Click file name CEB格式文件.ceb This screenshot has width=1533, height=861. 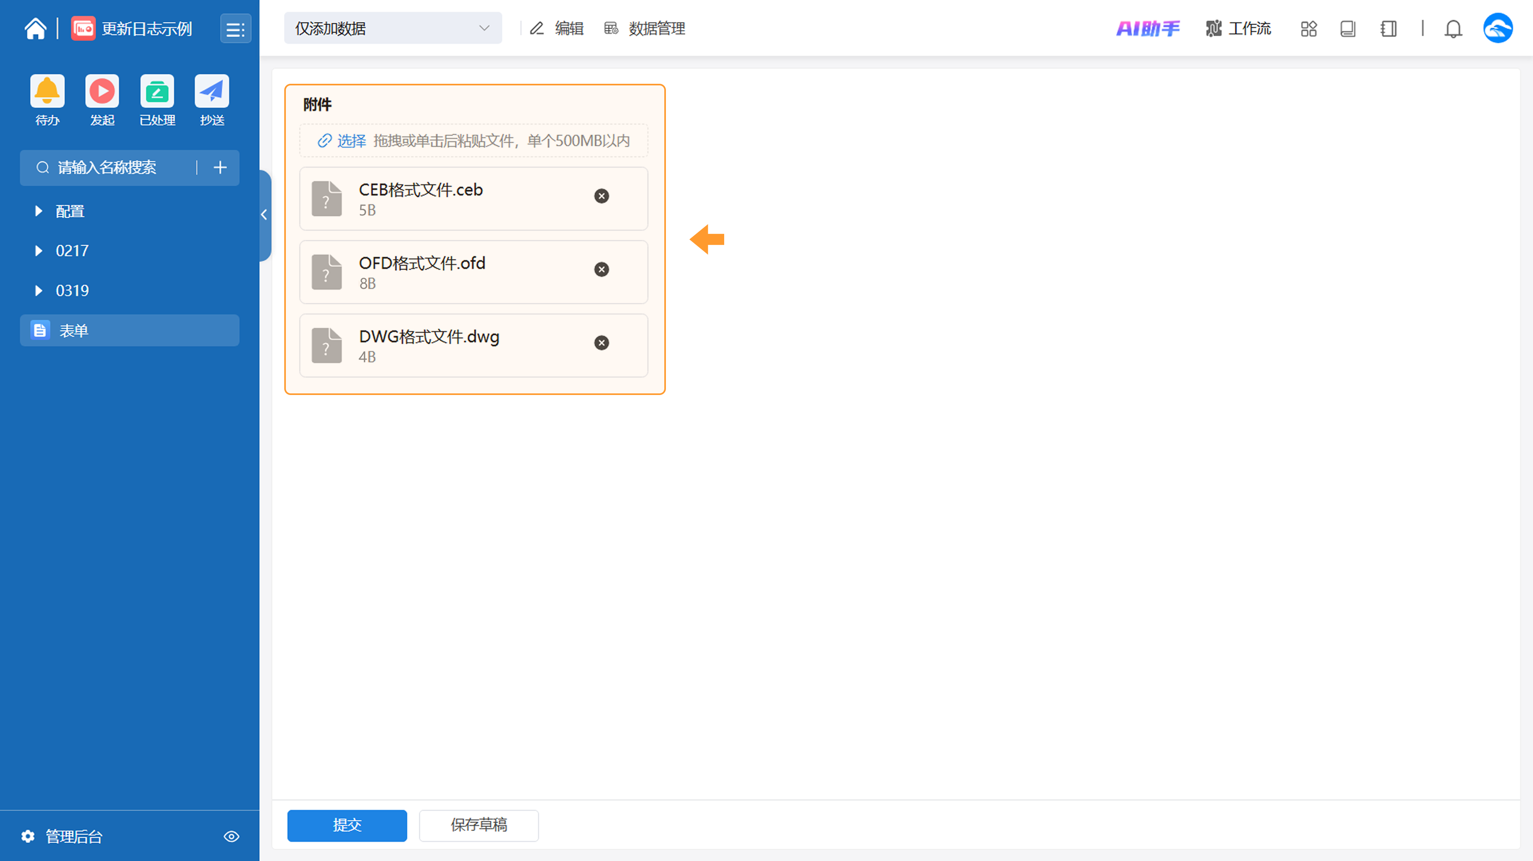click(x=421, y=190)
